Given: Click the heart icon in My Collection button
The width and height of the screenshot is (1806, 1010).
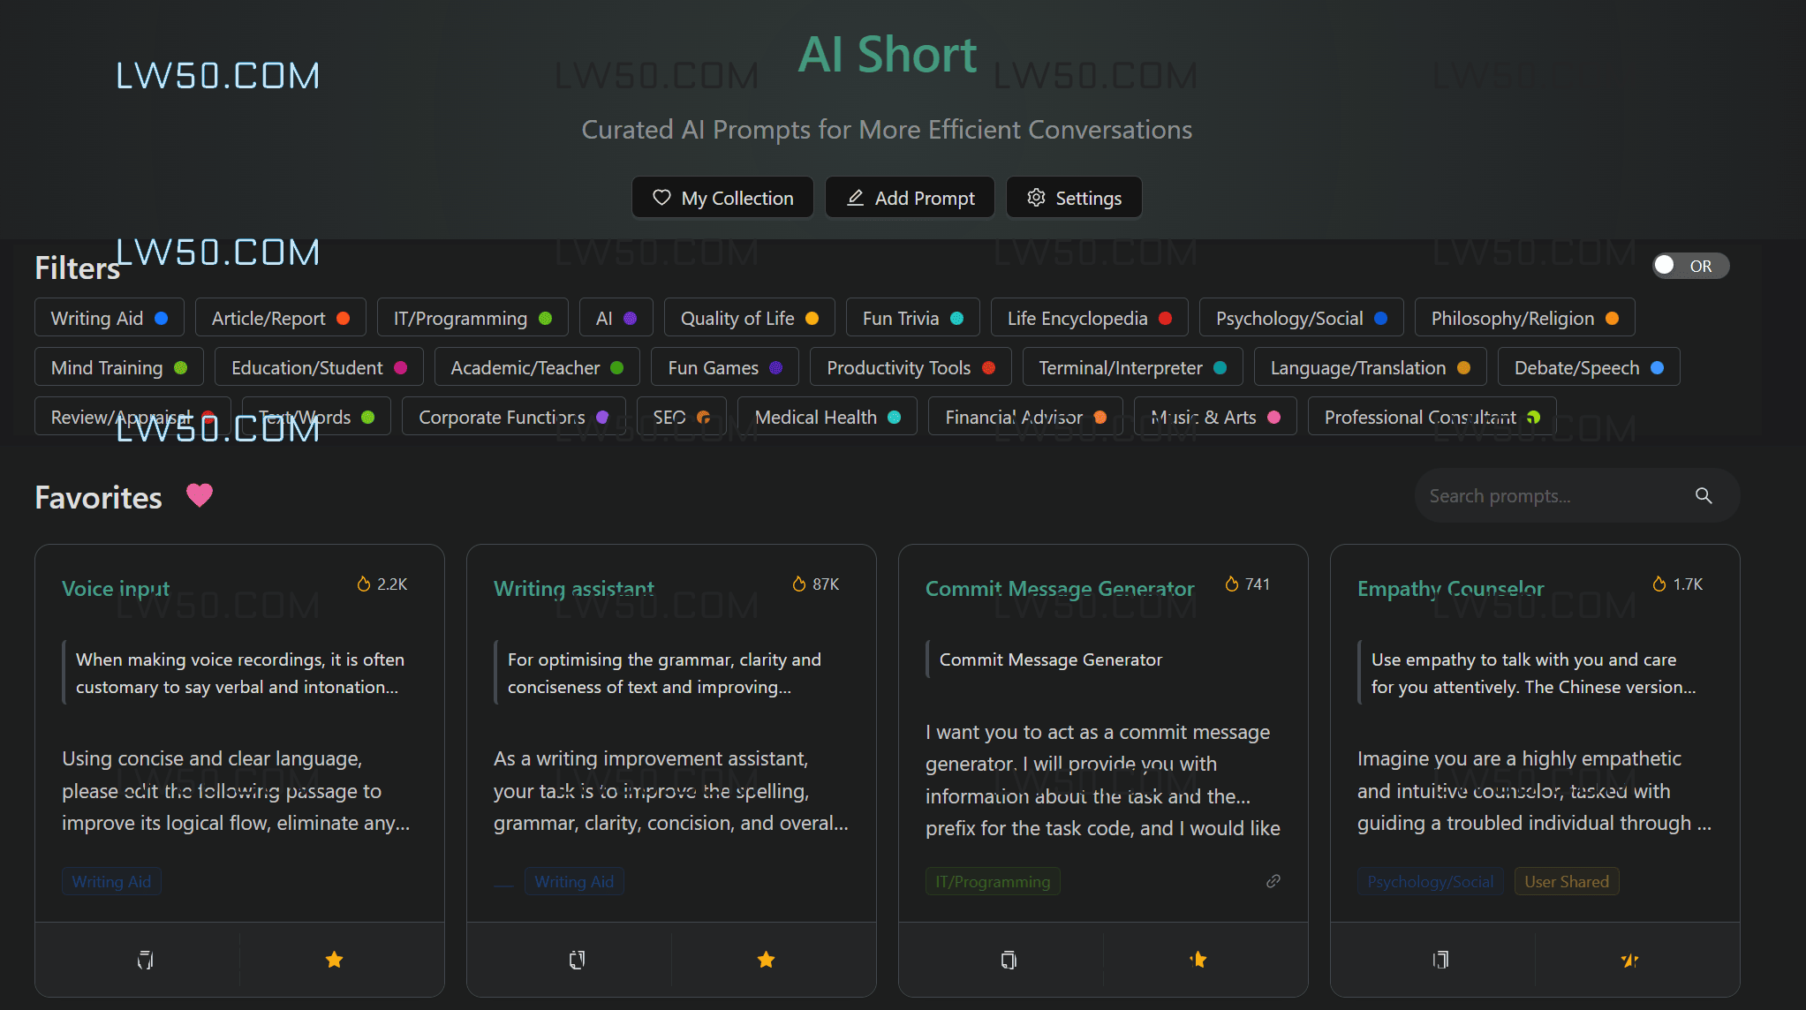Looking at the screenshot, I should pos(661,197).
